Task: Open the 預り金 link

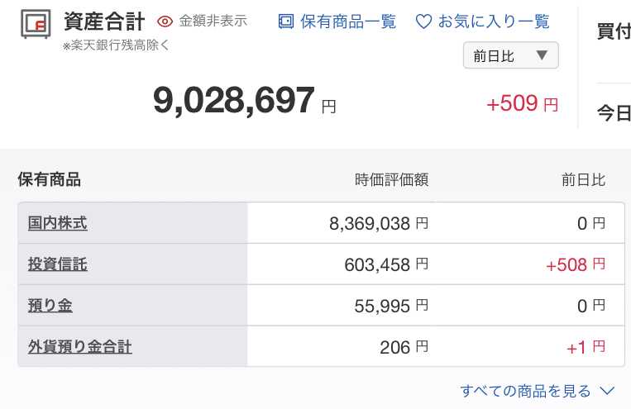Action: pyautogui.click(x=50, y=306)
